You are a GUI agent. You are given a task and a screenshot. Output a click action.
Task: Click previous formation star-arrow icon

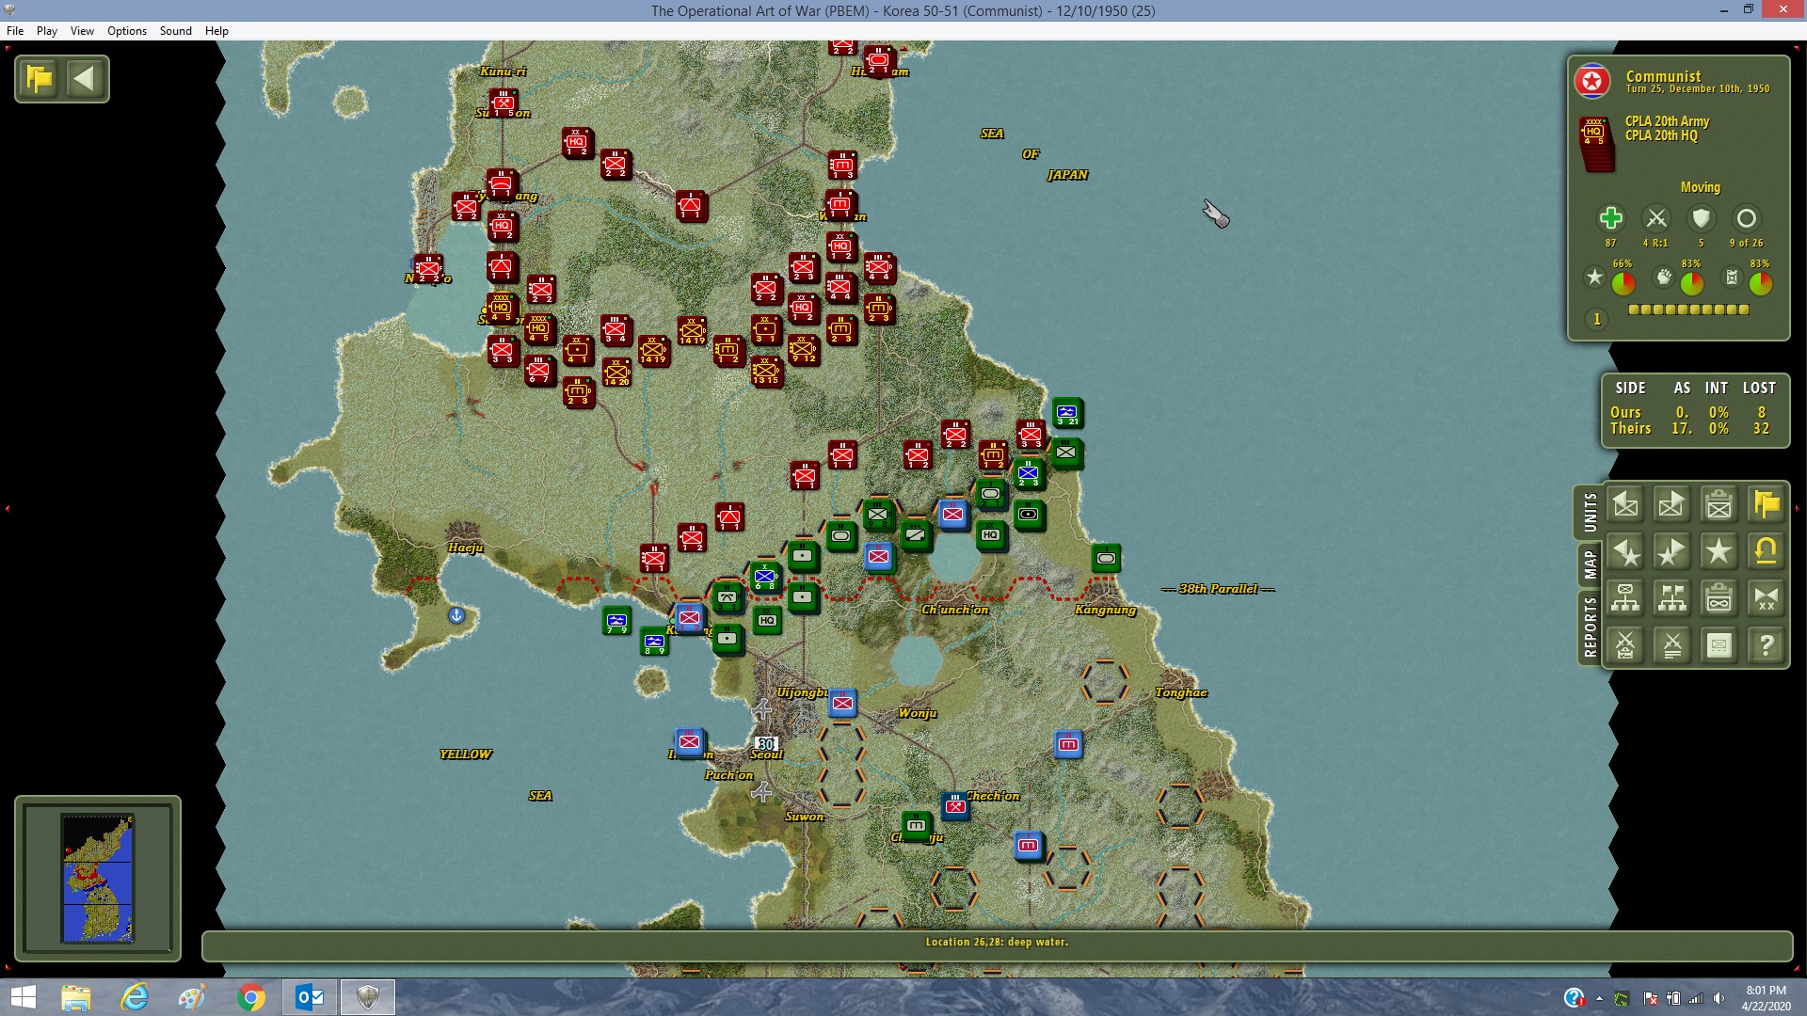pyautogui.click(x=1625, y=552)
